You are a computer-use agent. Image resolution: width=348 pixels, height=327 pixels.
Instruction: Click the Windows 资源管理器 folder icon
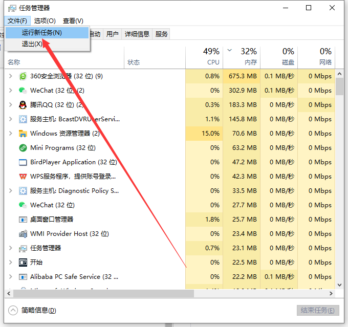(x=23, y=134)
